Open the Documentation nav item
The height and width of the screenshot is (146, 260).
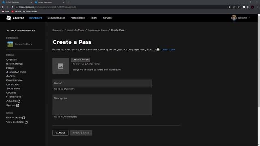56,18
